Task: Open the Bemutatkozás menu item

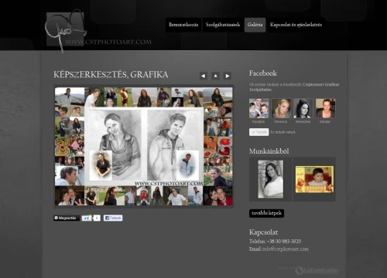Action: [x=183, y=25]
